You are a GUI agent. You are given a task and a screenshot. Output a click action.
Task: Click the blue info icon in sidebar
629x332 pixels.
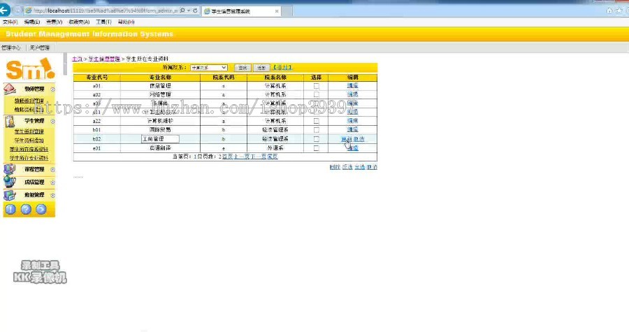pyautogui.click(x=10, y=209)
